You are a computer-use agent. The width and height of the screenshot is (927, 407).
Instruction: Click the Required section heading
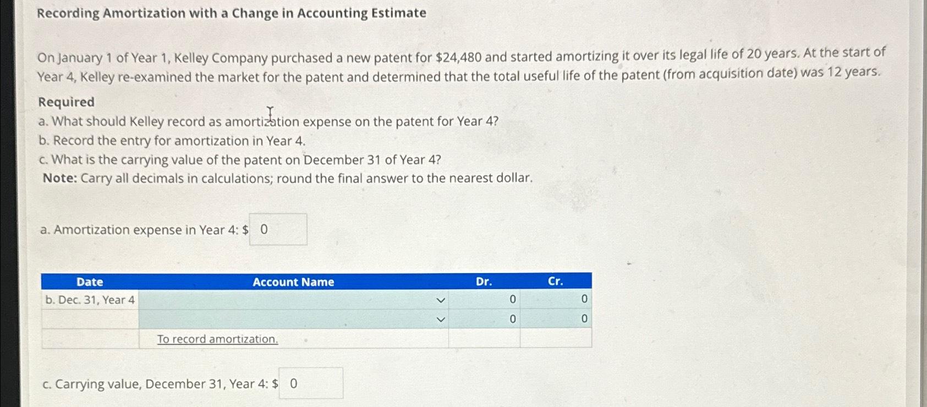[65, 102]
